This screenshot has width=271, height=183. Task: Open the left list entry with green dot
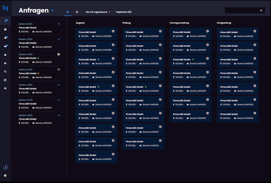[x=39, y=58]
